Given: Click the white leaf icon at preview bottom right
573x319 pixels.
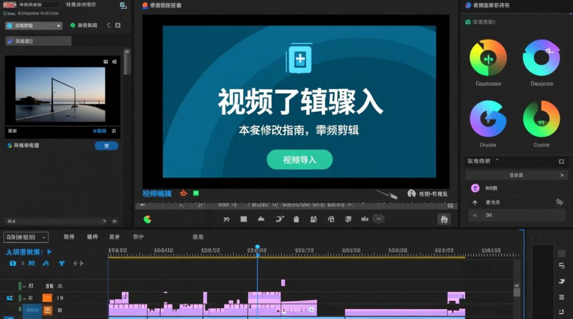Looking at the screenshot, I should (411, 194).
